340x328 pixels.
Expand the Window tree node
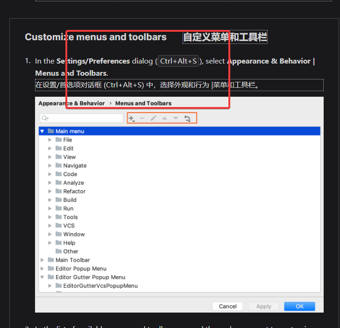click(x=50, y=234)
